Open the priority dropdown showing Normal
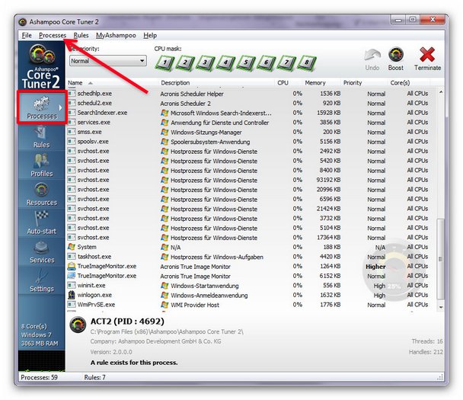 coord(108,61)
